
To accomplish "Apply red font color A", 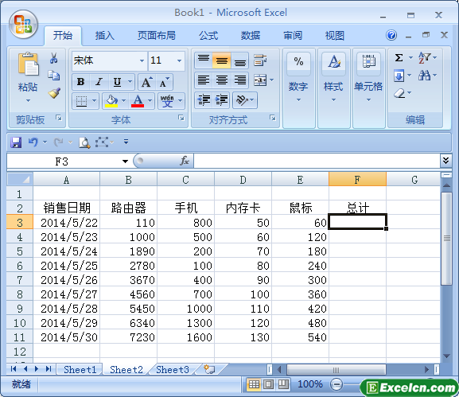I will (138, 101).
